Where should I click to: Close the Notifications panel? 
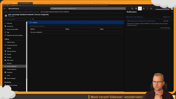tap(172, 12)
